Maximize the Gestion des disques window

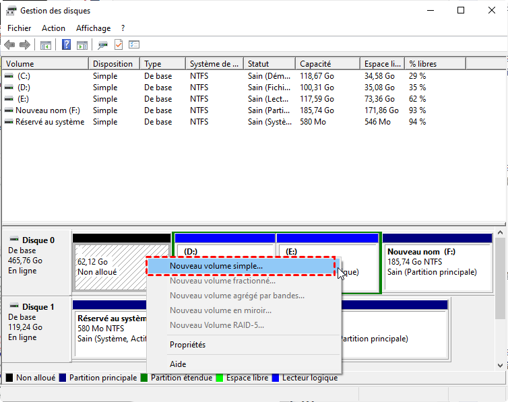(461, 10)
